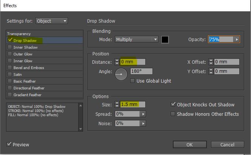
Task: Open the Settings for Object dropdown
Action: (52, 21)
